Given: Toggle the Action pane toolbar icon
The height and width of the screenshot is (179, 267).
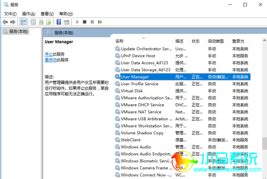Looking at the screenshot, I should click(67, 22).
